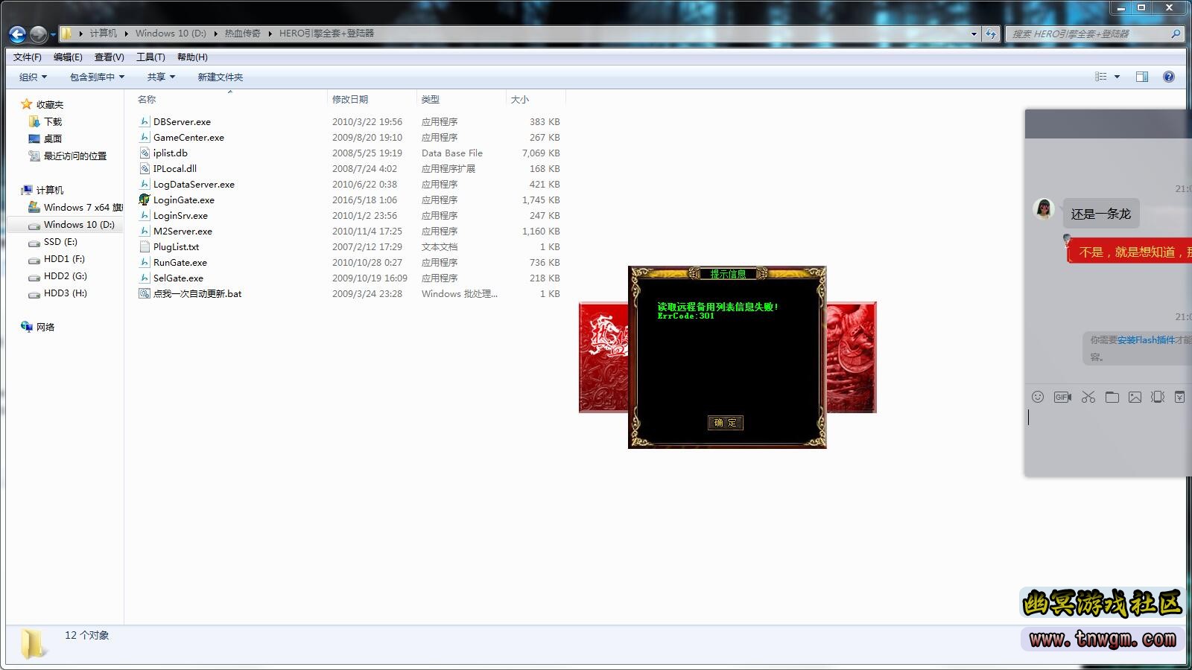
Task: Select Windows 10 (D:) drive
Action: [x=78, y=224]
